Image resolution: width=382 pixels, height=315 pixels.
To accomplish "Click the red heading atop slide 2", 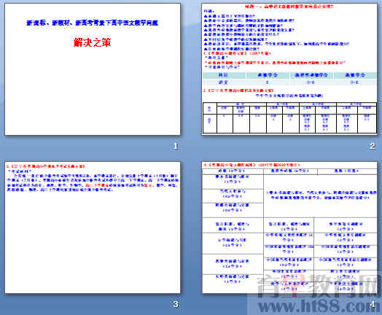I will click(x=289, y=7).
